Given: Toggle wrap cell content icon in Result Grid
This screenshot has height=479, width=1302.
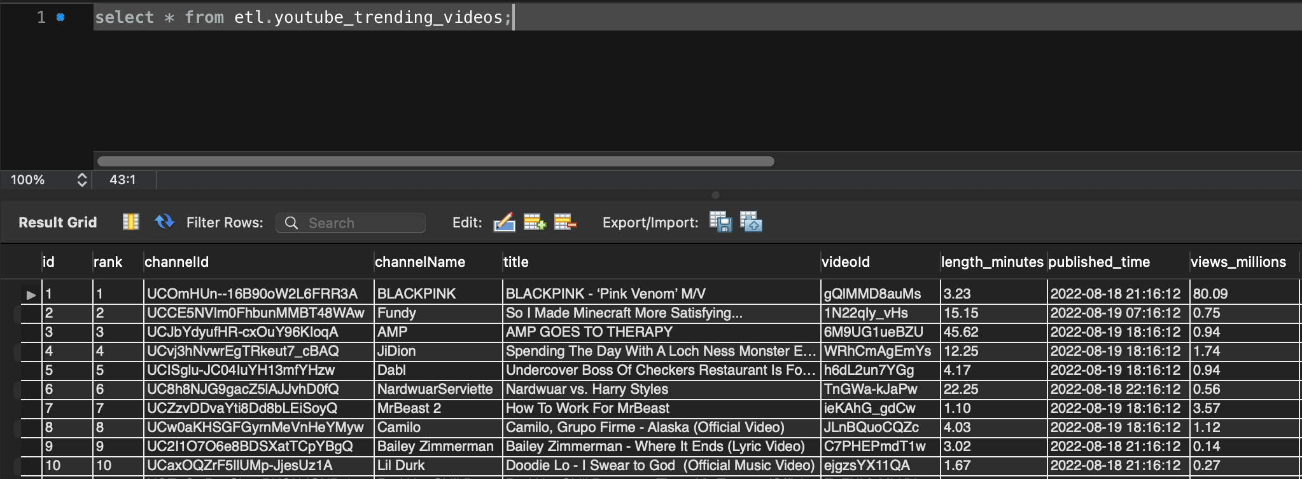Looking at the screenshot, I should click(130, 222).
